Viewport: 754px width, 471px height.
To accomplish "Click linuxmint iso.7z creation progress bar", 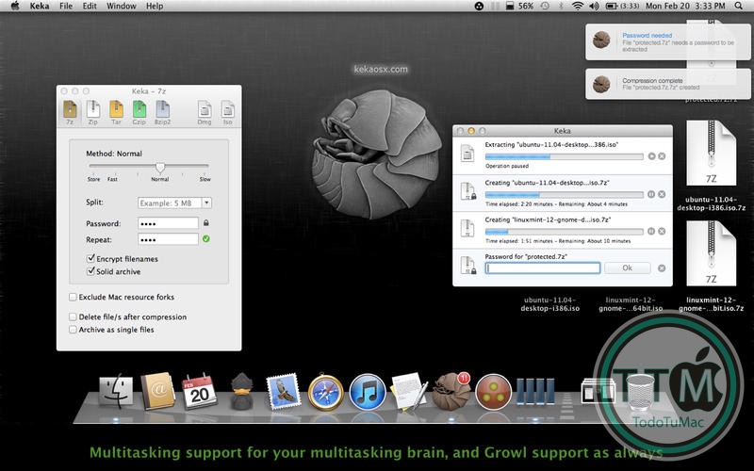I will pos(564,232).
